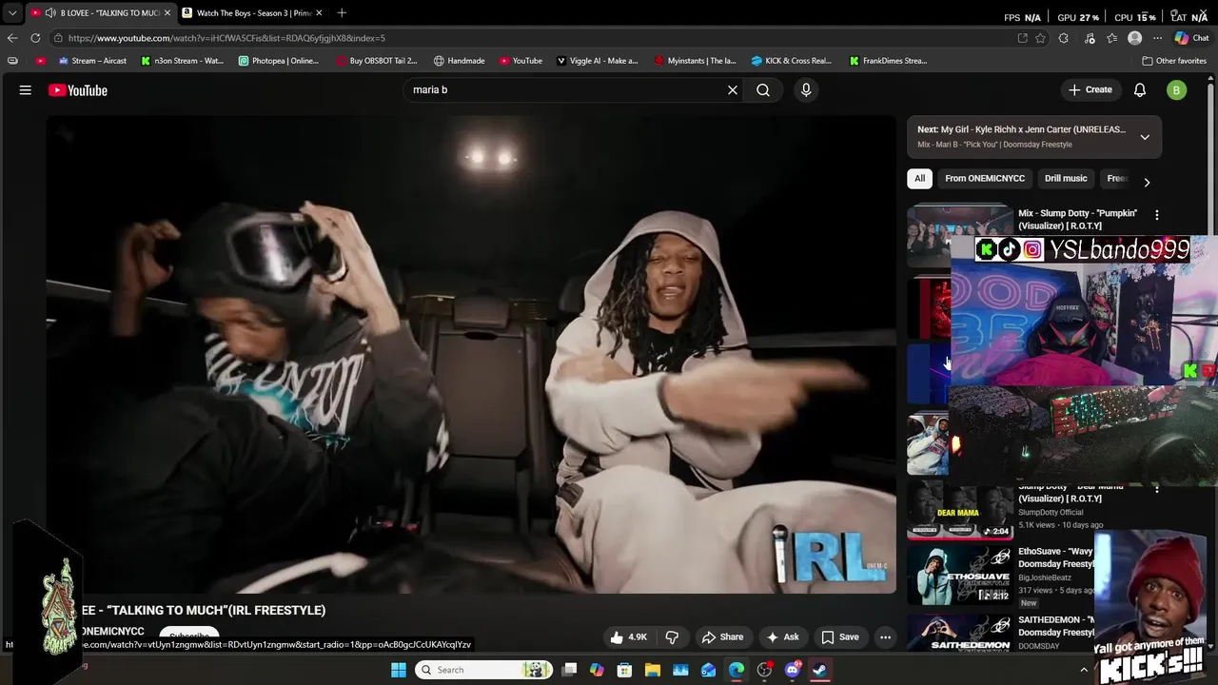Open YouTube bookmark in favorites bar
The image size is (1218, 685).
coord(521,61)
